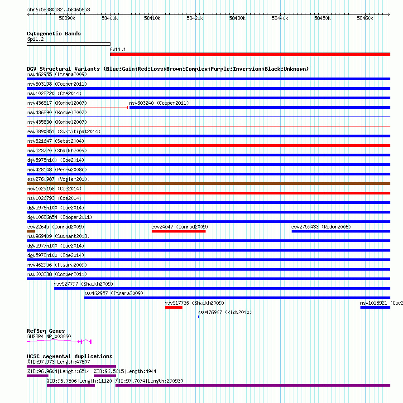403x403 pixels.
Task: Click the RefSeq Genes track title
Action: click(x=46, y=331)
